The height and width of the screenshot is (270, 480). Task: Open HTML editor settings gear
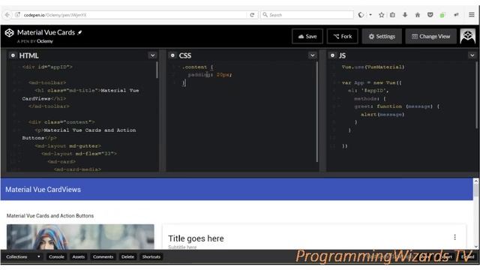[x=13, y=55]
